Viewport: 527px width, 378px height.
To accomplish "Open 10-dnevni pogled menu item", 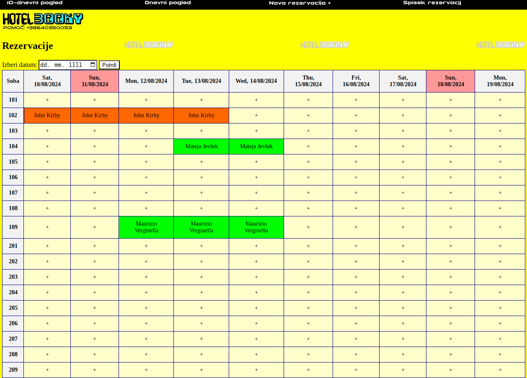I will (35, 3).
